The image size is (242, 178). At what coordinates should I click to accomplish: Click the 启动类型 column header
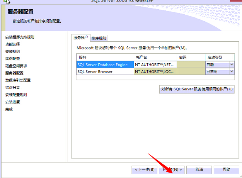pos(220,58)
